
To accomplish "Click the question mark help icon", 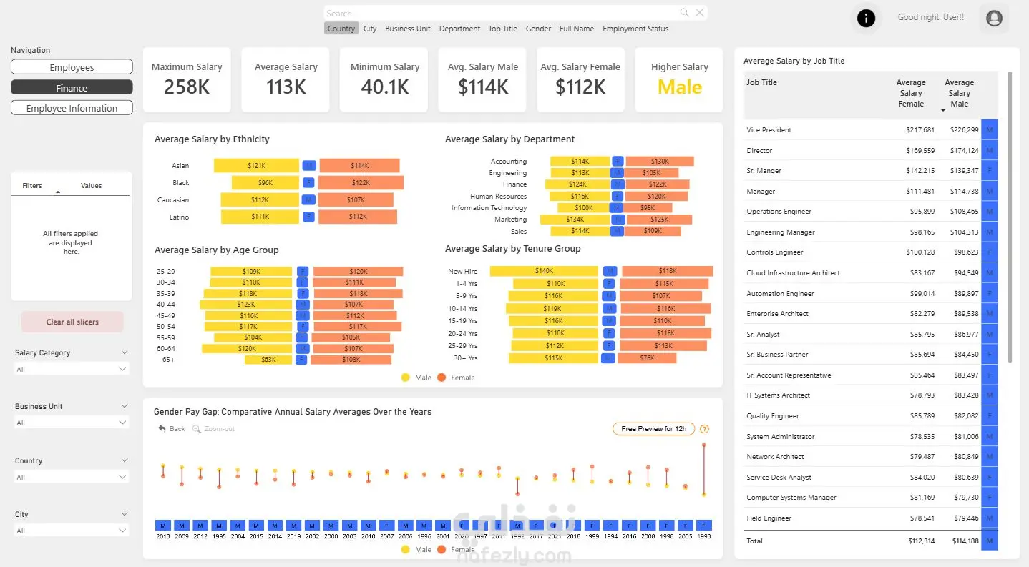I will (x=704, y=429).
